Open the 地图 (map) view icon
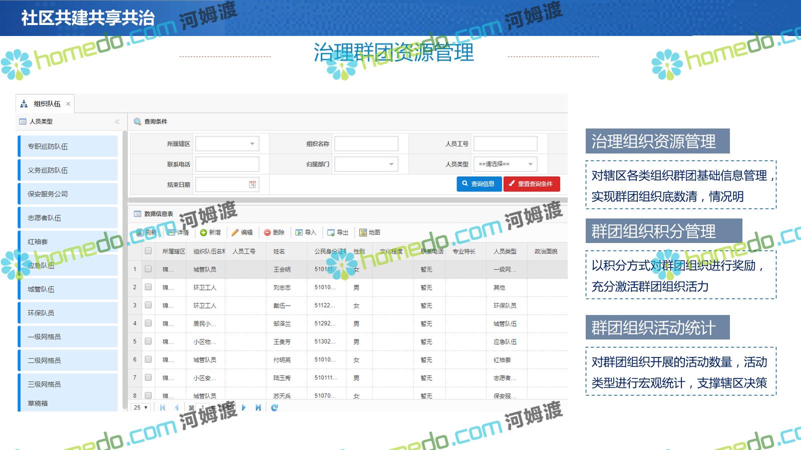The image size is (801, 450). [363, 232]
